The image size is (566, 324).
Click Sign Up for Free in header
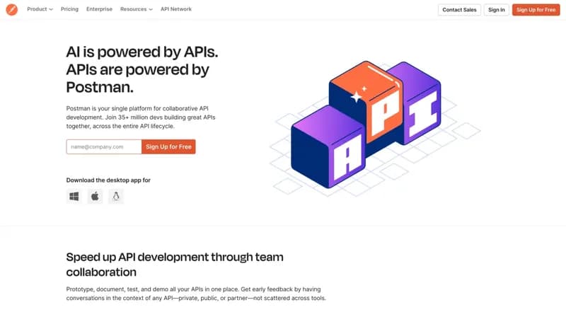coord(536,10)
